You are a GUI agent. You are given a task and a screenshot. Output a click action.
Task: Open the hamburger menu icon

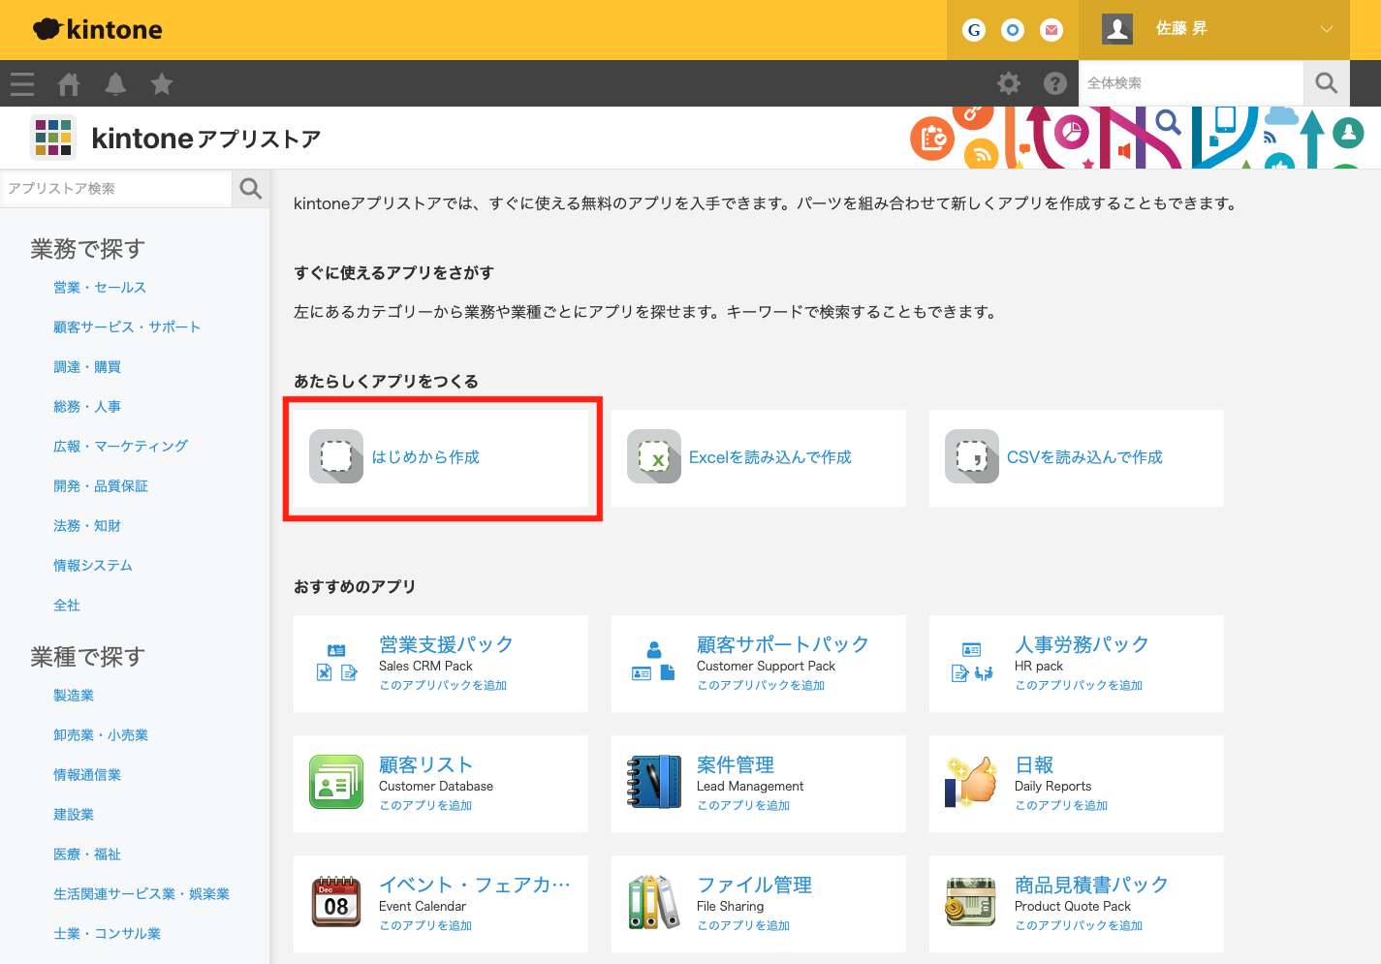point(22,84)
